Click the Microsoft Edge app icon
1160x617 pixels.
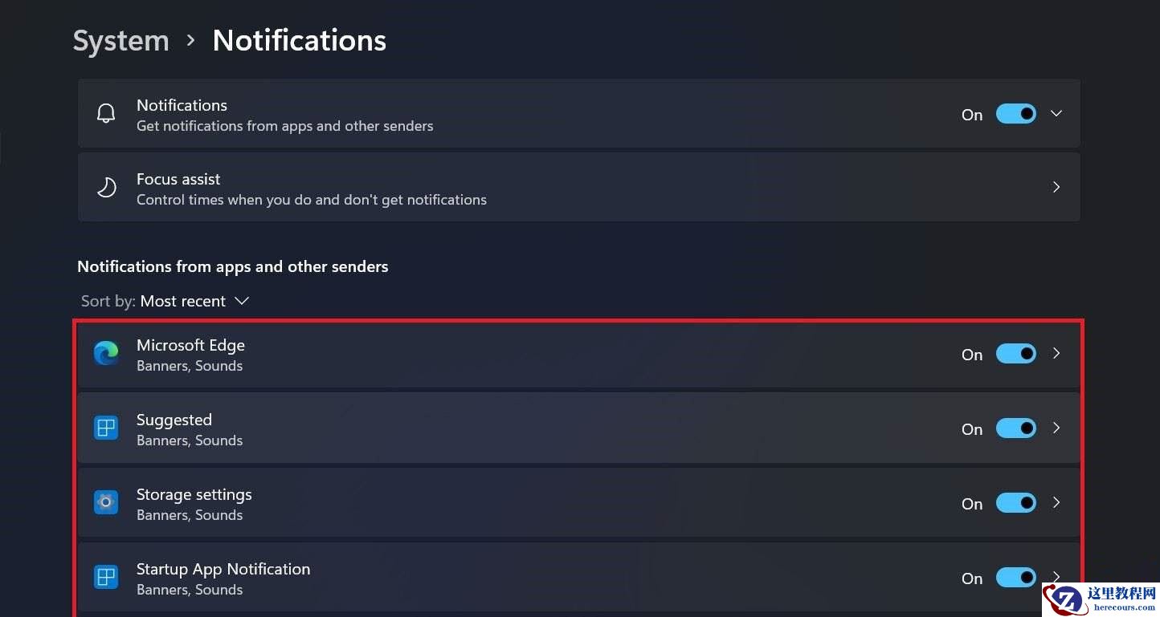pyautogui.click(x=106, y=354)
